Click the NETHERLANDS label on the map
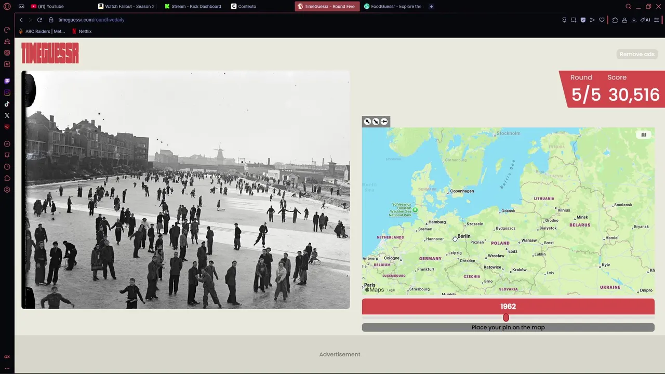 (x=390, y=237)
